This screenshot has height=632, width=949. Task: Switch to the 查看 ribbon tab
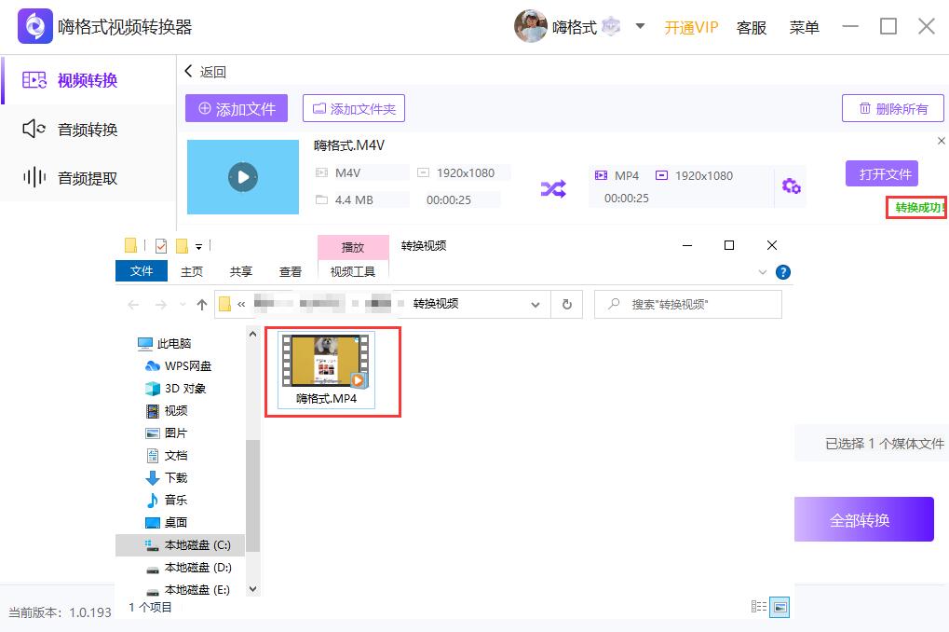point(290,271)
